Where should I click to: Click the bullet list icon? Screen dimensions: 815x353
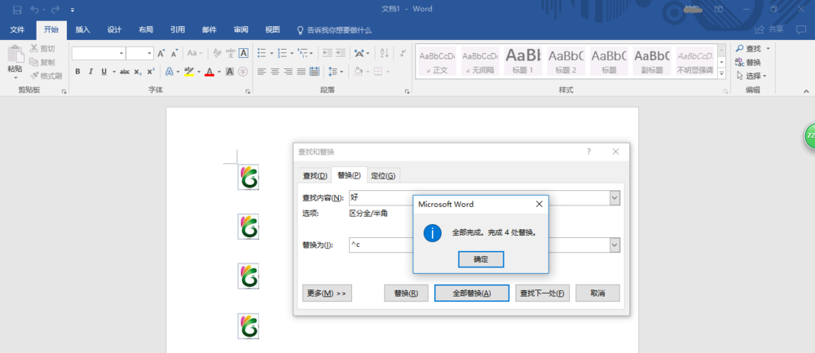tap(262, 53)
